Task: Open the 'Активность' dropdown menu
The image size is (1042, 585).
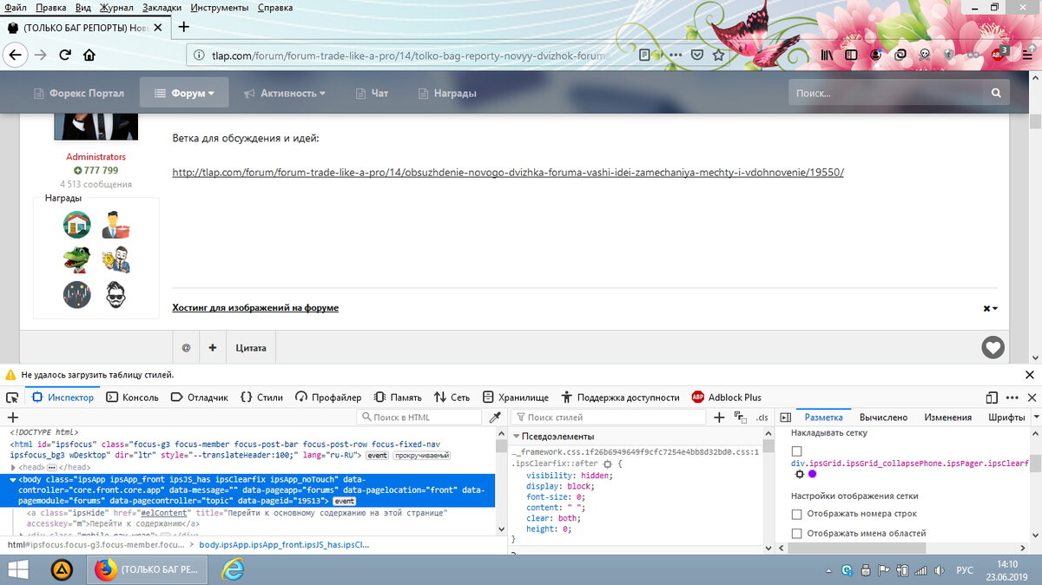Action: [x=285, y=93]
